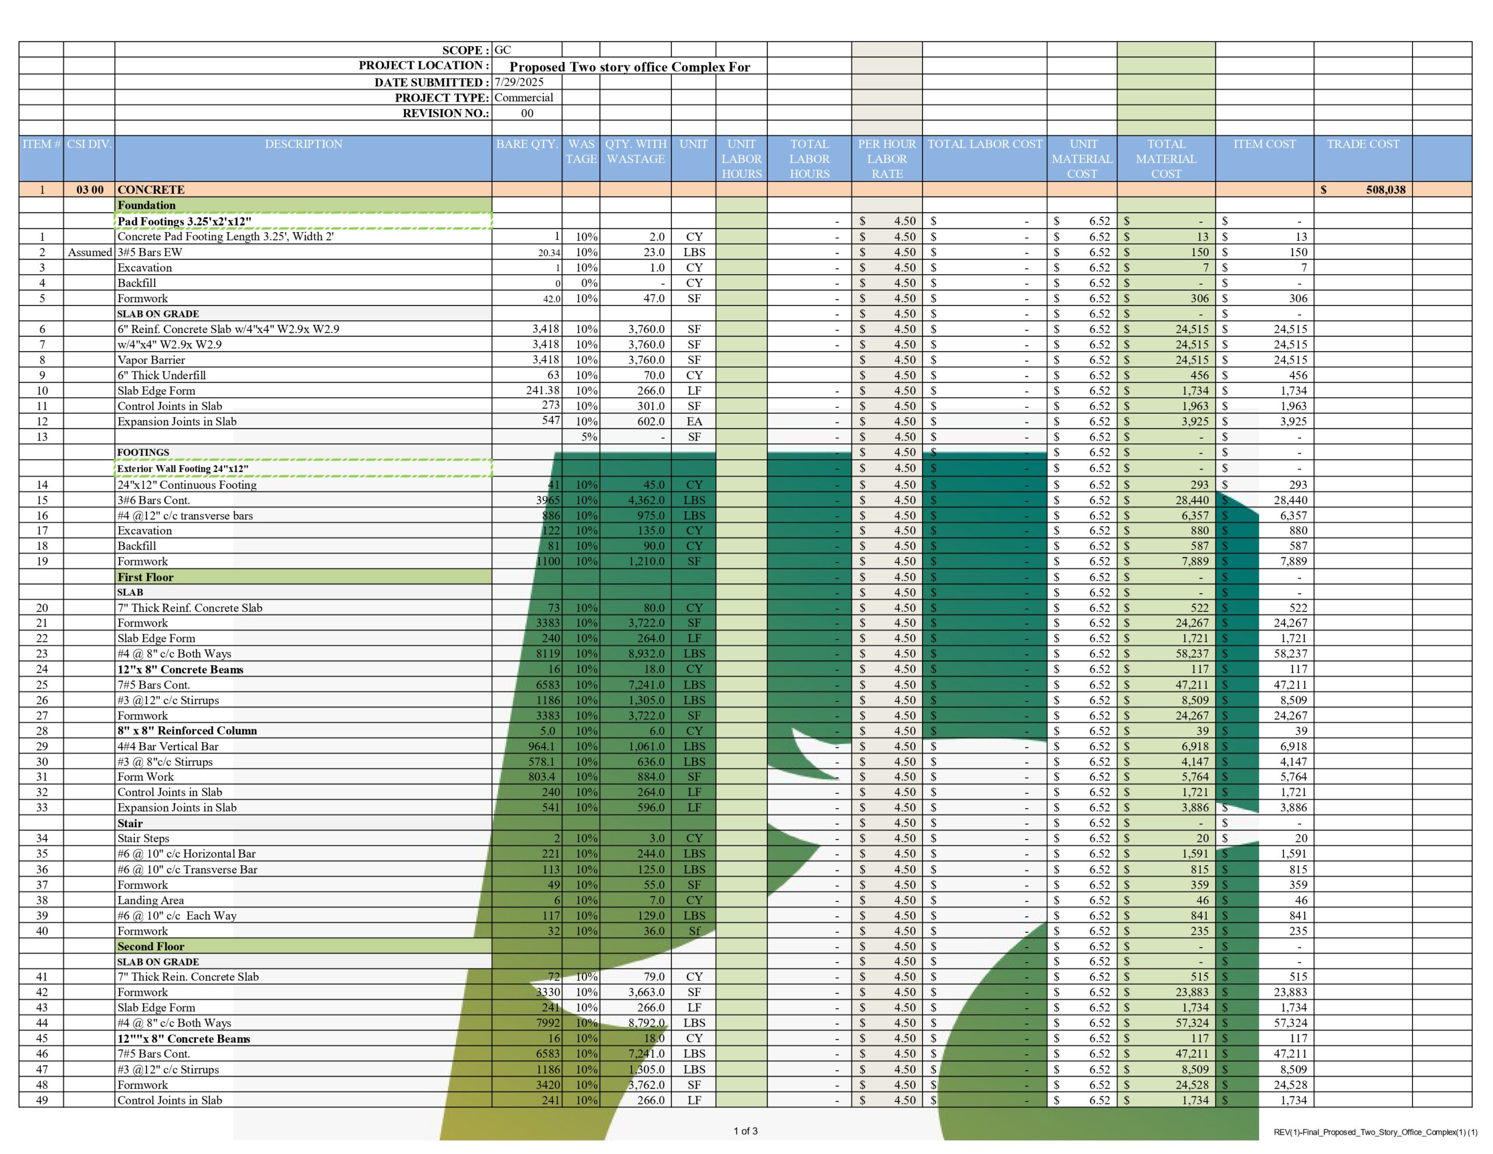Click the page indicator 1 of 3
Screen dimensions: 1493x1154
coord(746,1131)
